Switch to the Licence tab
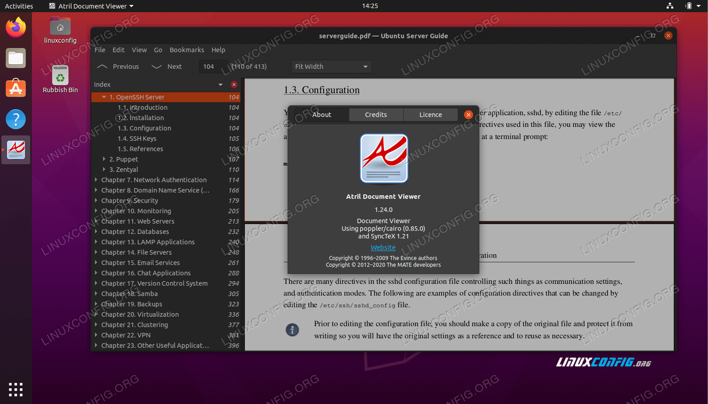 (x=431, y=115)
